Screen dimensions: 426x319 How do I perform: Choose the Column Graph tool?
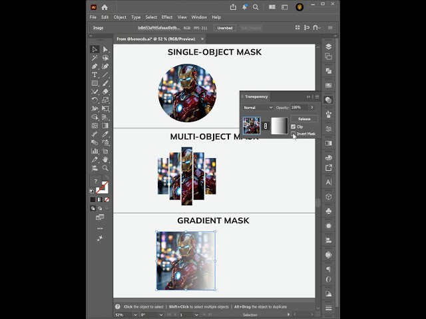(x=95, y=151)
